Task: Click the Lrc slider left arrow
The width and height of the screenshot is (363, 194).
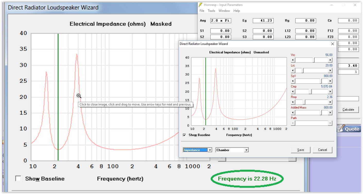Action: [292, 71]
